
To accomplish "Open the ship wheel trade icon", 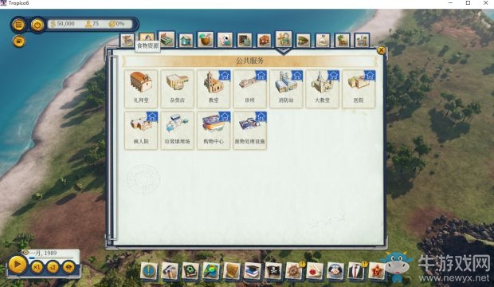I will (x=294, y=270).
